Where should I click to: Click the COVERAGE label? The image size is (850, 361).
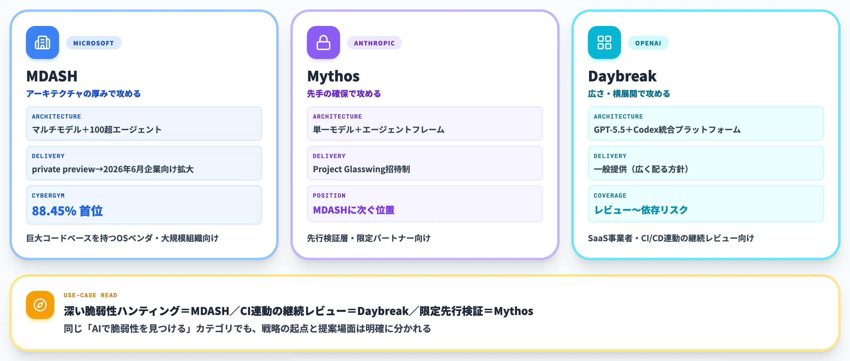(x=610, y=196)
